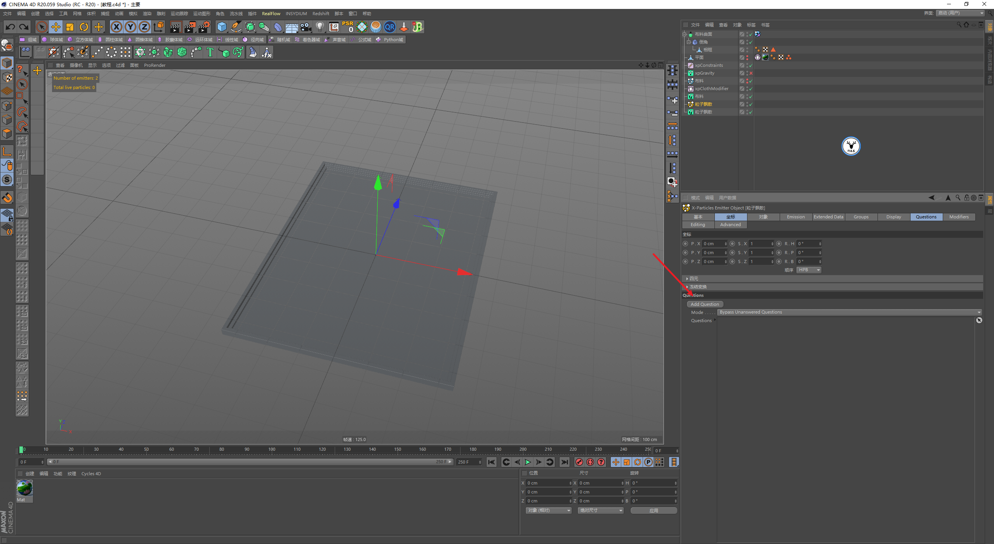Viewport: 994px width, 544px height.
Task: Click the MoGraph Voronoi Fracture icon
Action: [182, 52]
